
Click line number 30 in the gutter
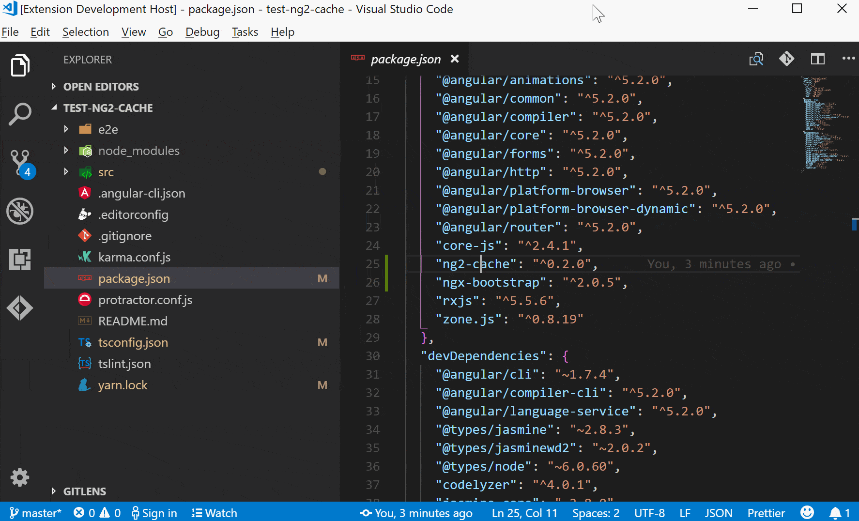[372, 356]
